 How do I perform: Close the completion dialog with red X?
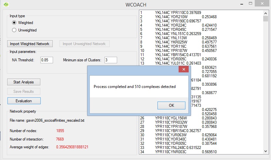(x=183, y=69)
